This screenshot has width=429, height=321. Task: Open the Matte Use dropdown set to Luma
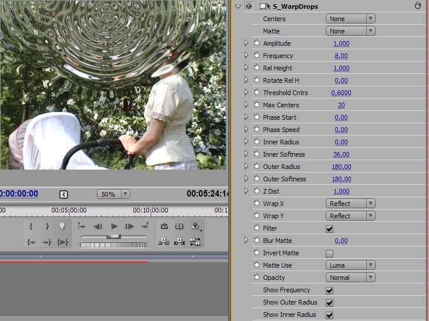point(350,265)
